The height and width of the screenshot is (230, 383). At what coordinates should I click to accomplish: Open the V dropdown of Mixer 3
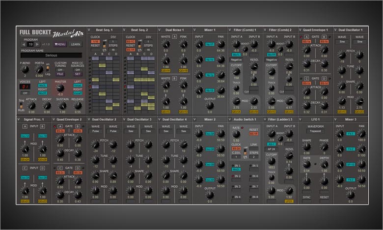click(x=335, y=119)
